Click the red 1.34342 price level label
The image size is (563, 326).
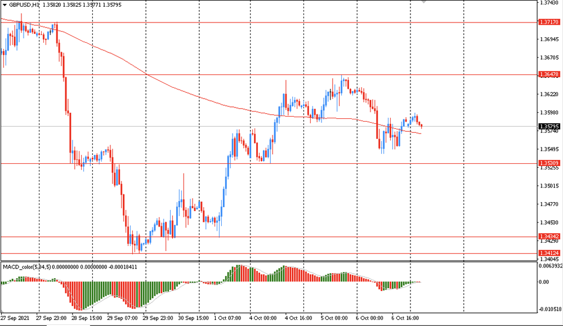pos(549,236)
